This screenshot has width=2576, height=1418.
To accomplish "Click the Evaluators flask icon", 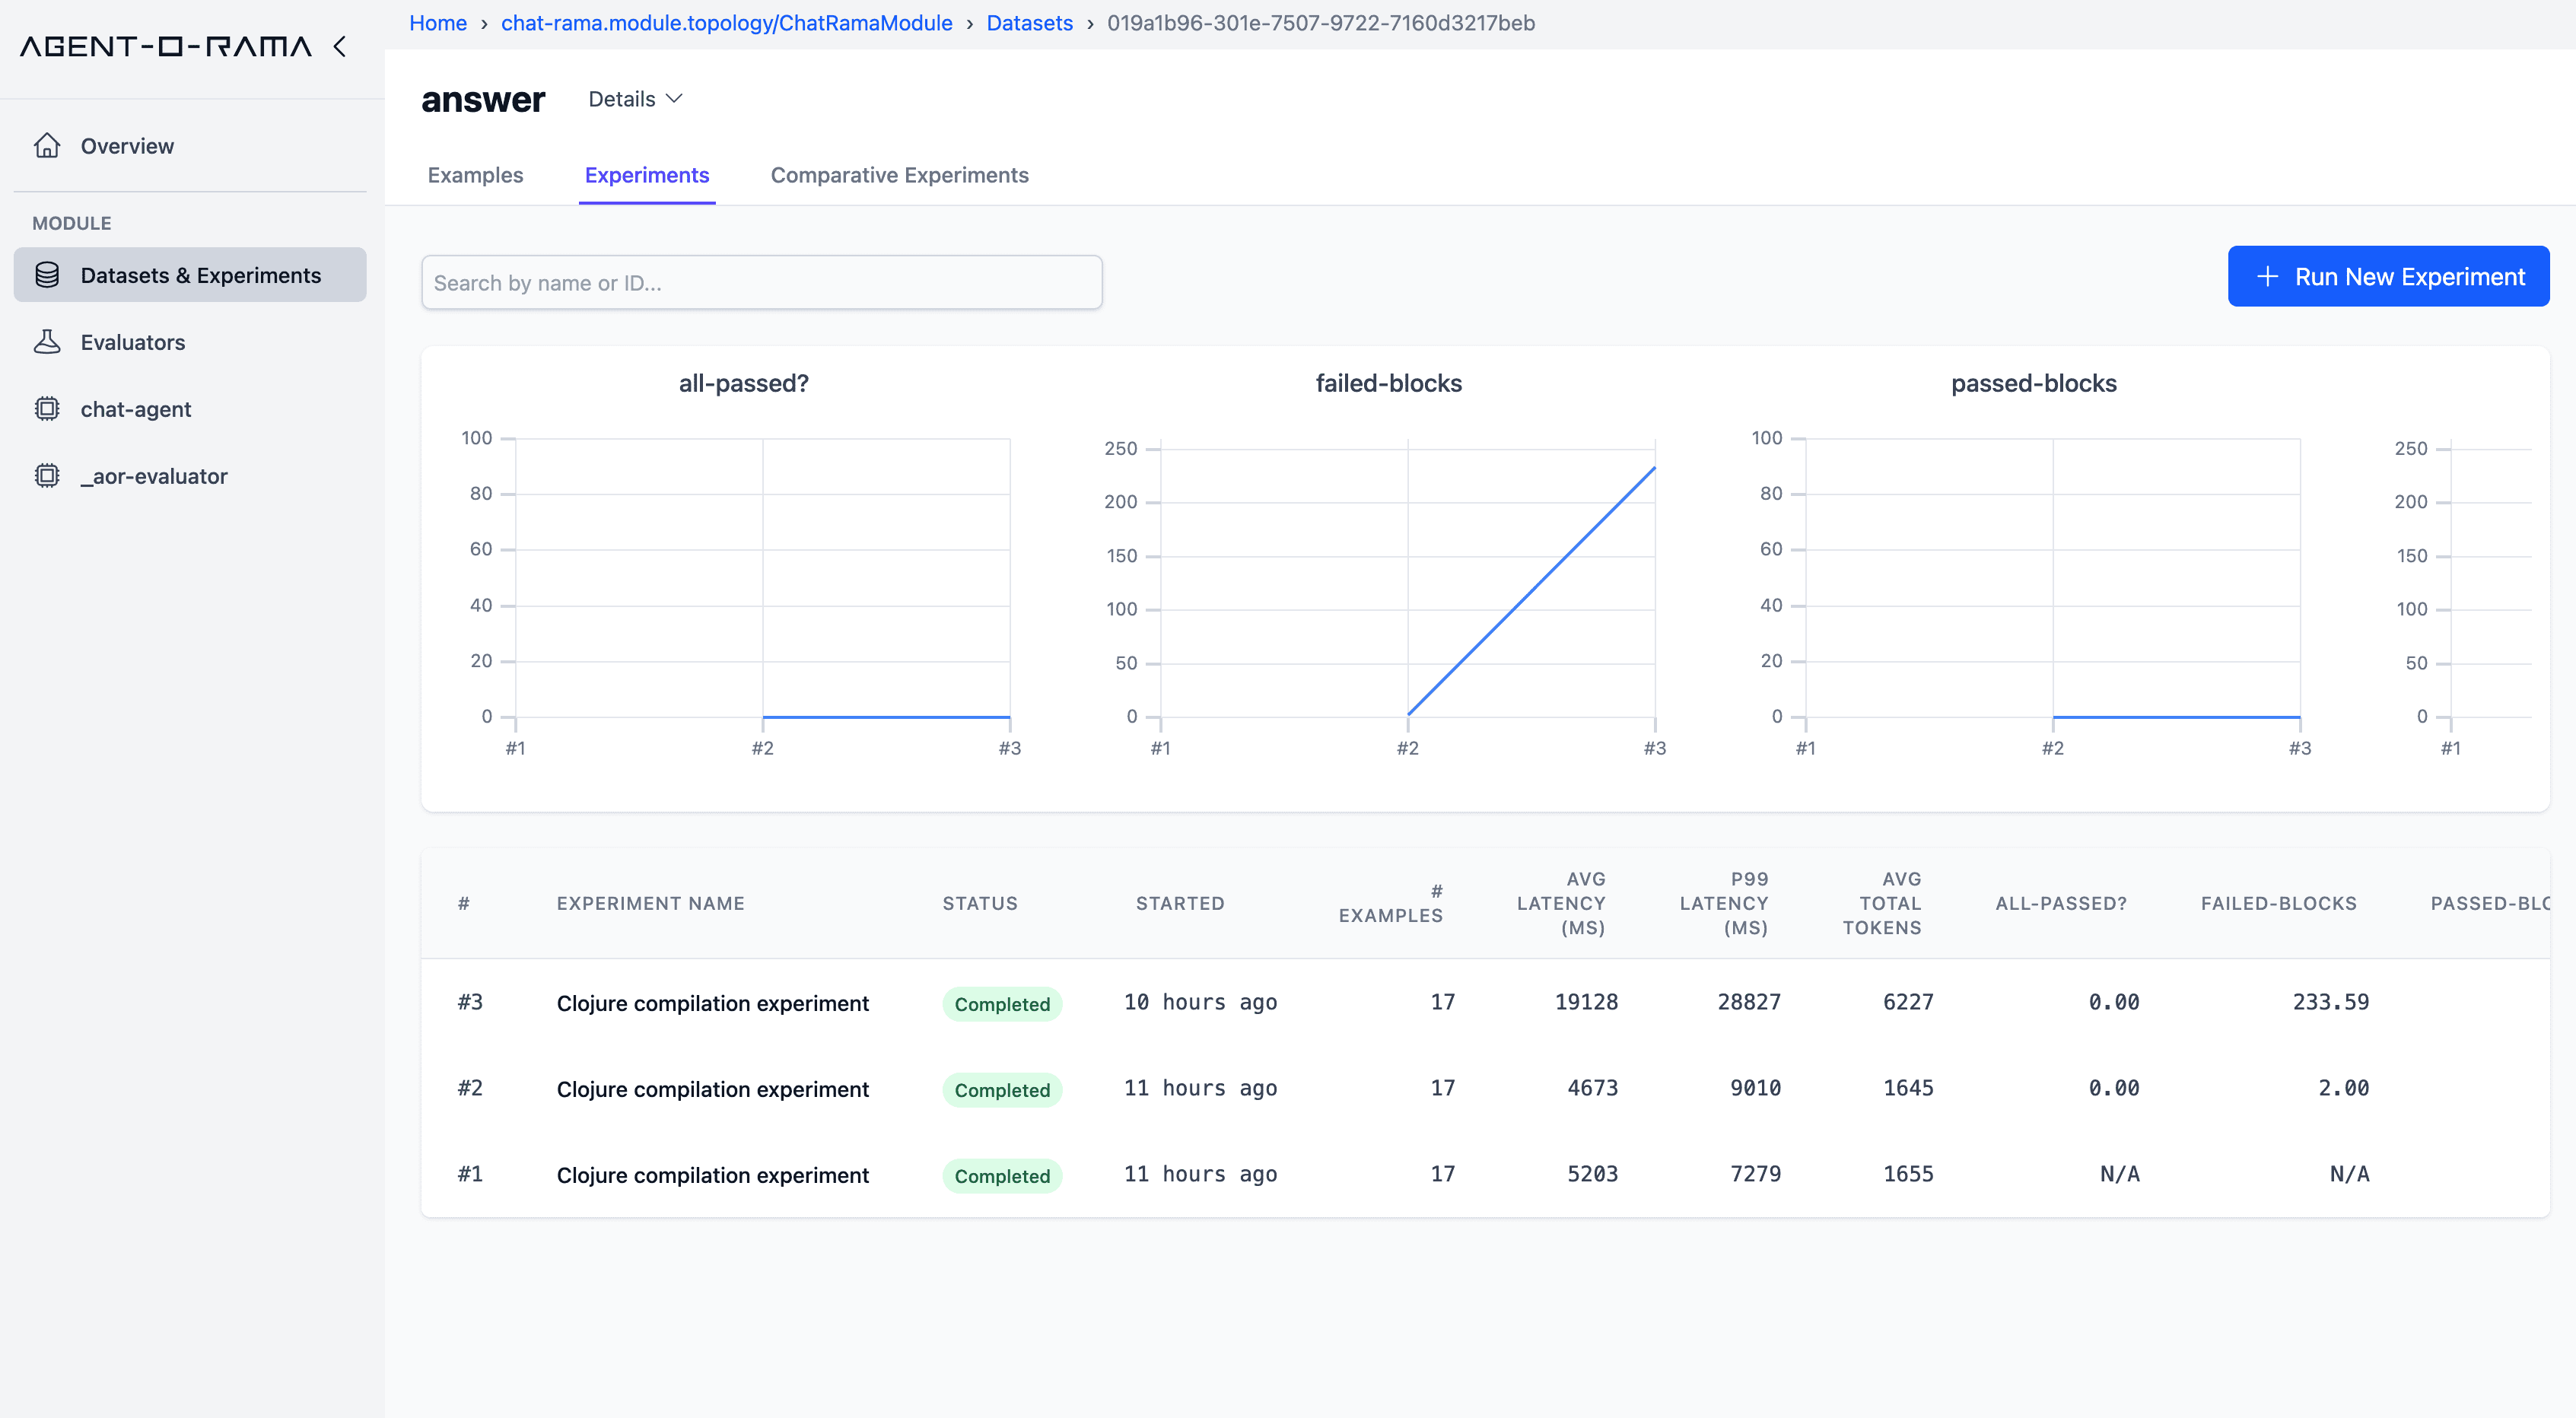I will [x=47, y=342].
